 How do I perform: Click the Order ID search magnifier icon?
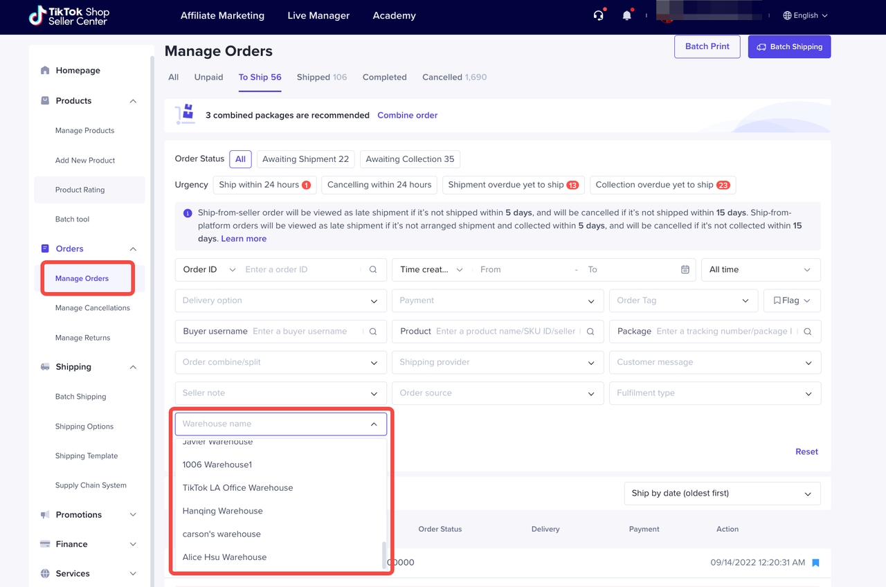pyautogui.click(x=373, y=269)
